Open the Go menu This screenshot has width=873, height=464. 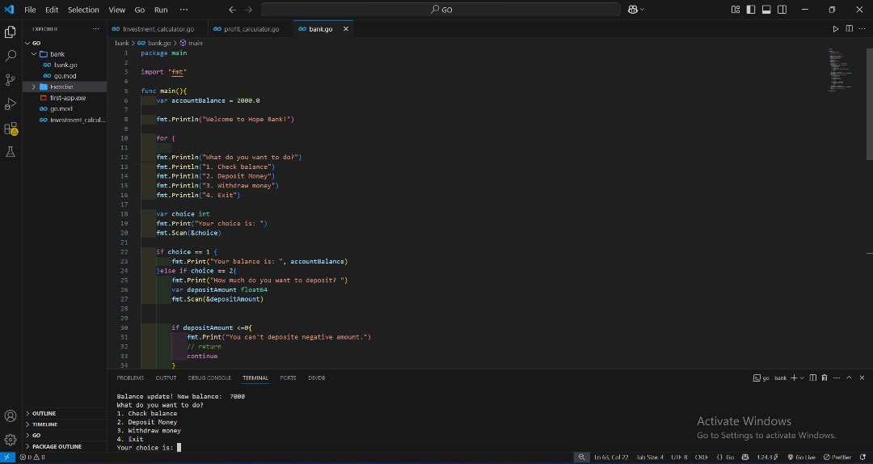click(x=140, y=10)
